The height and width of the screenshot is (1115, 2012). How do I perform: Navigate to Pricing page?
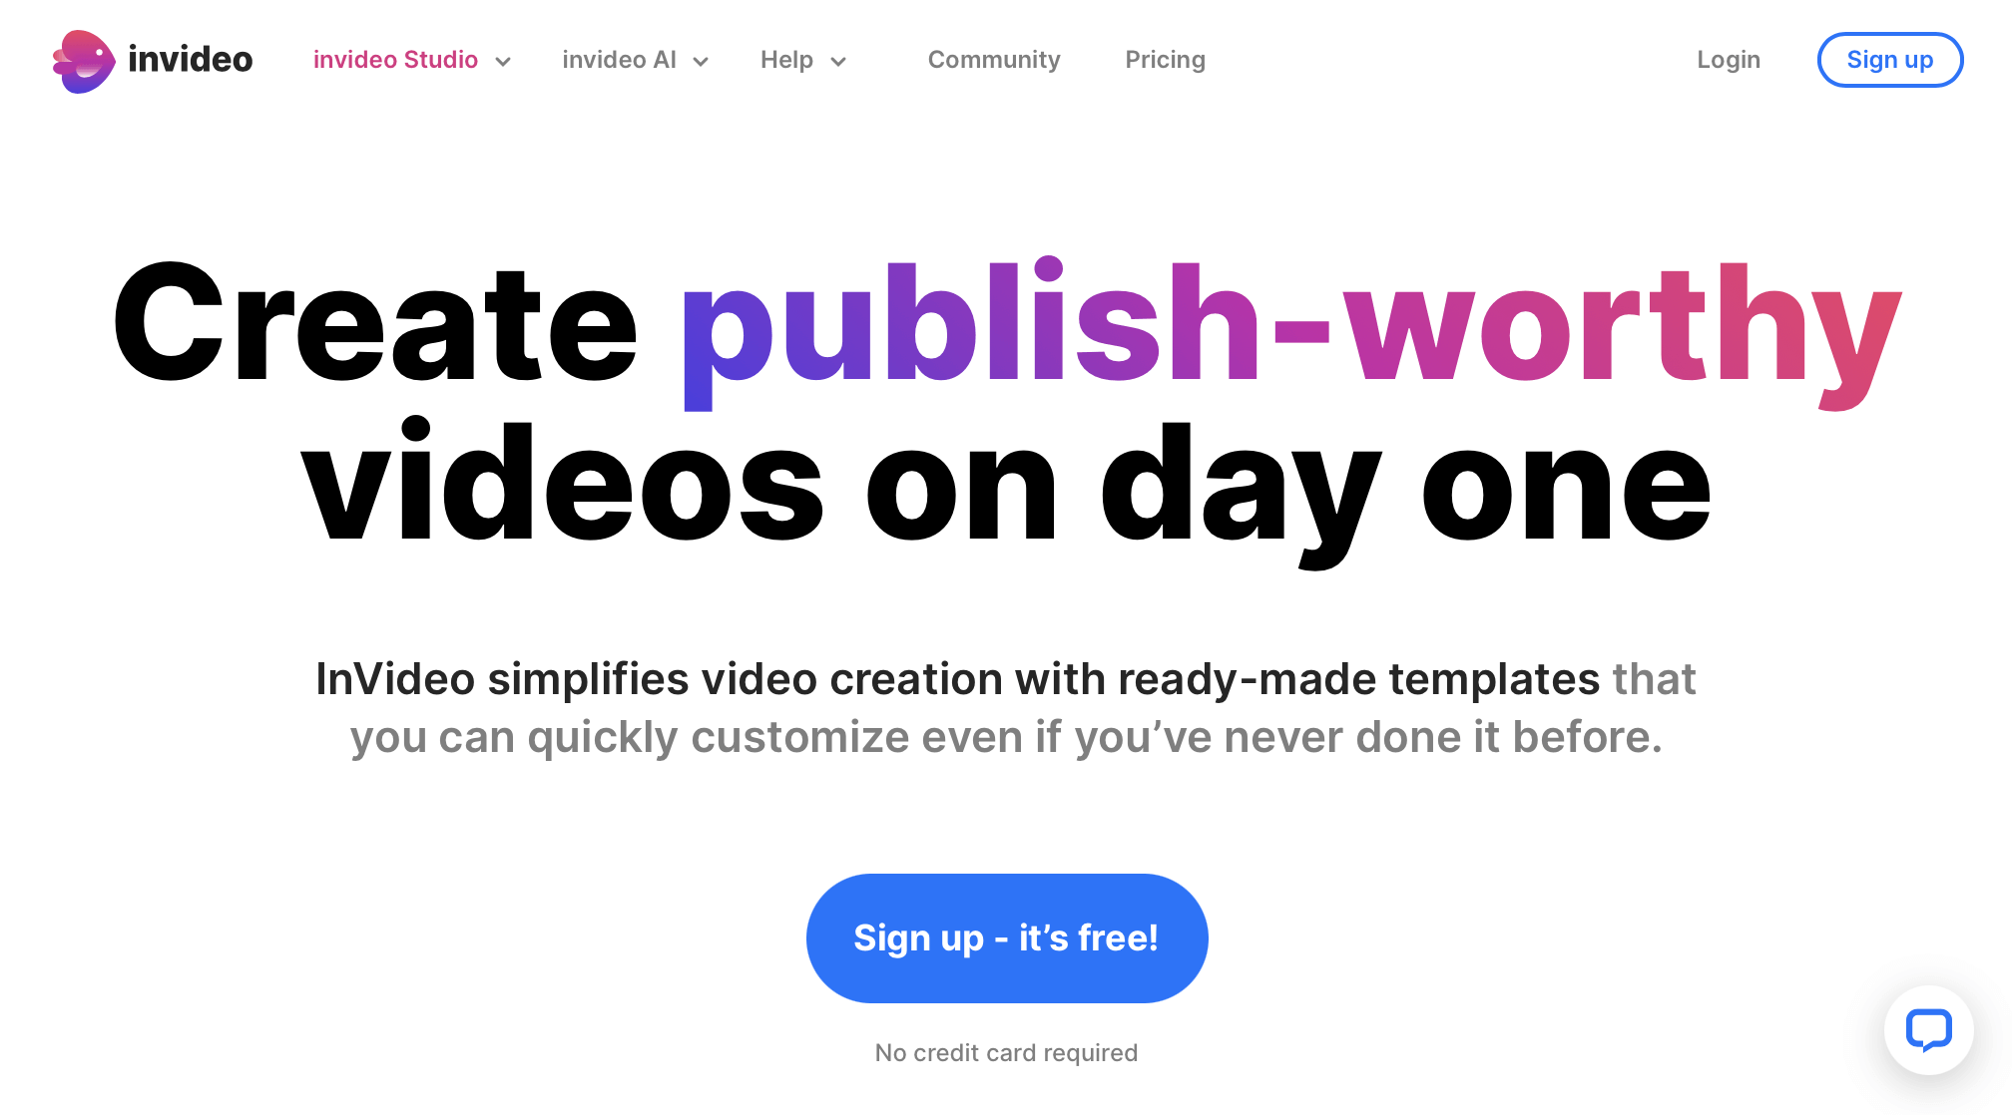pos(1164,59)
